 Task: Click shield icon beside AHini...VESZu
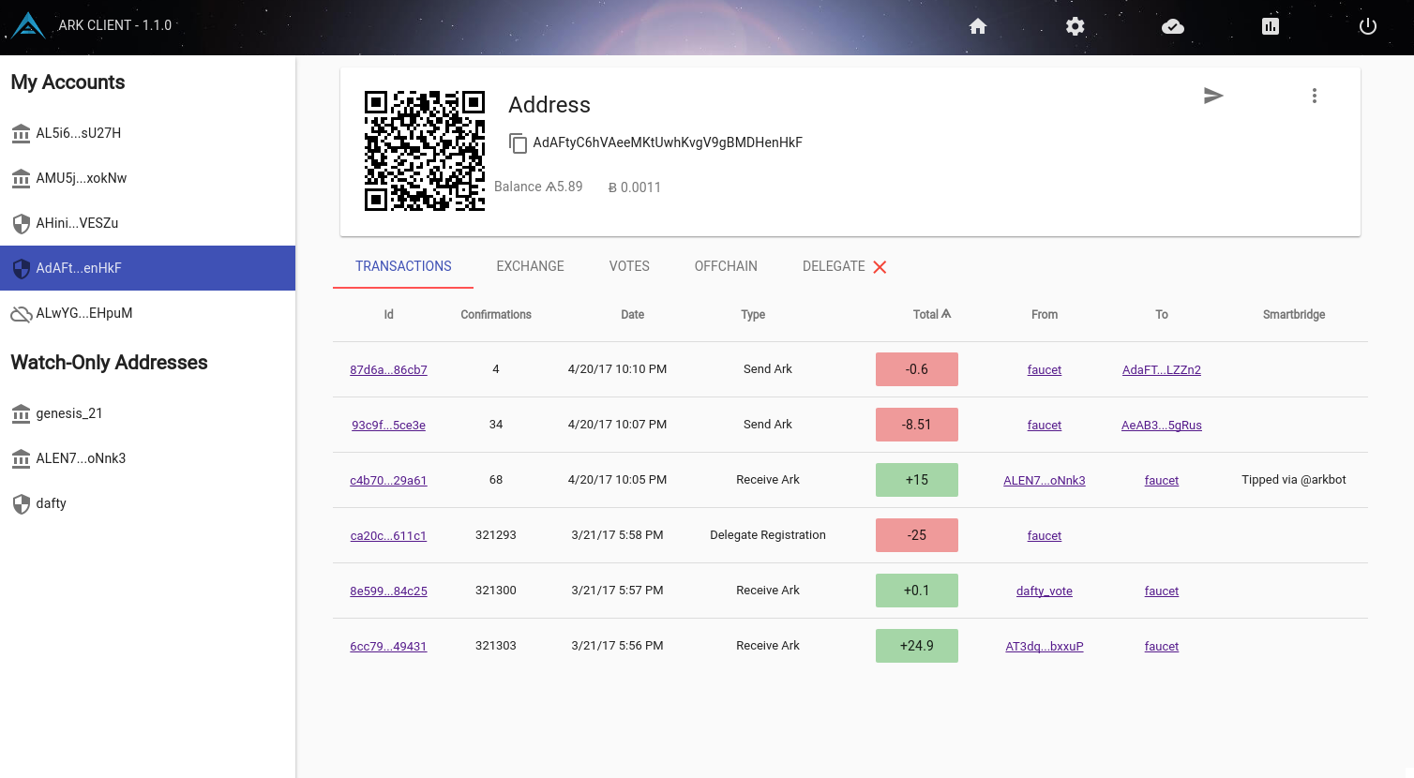pyautogui.click(x=21, y=223)
